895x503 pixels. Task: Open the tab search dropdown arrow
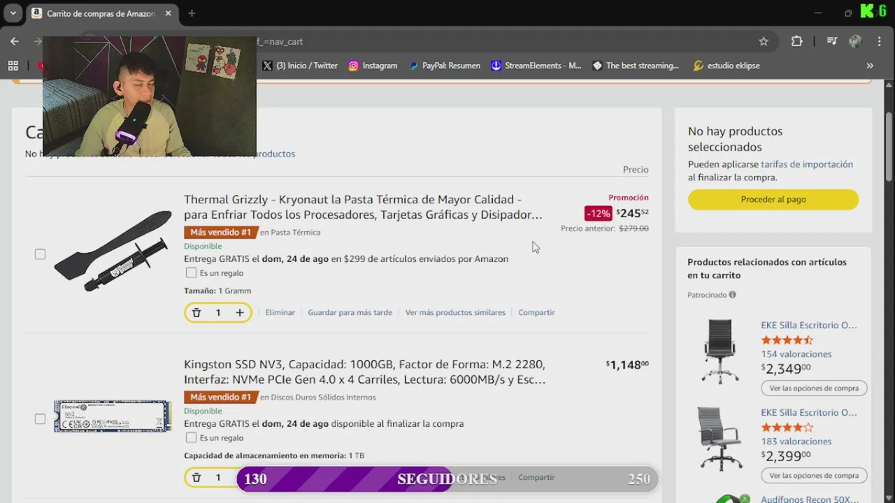(x=13, y=13)
